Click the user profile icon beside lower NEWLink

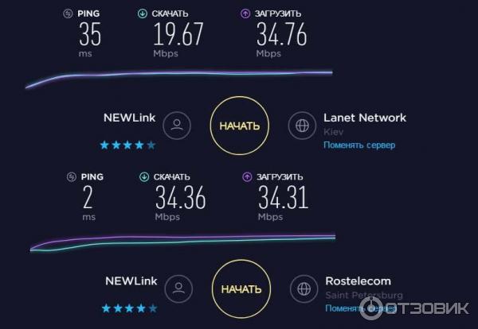178,288
